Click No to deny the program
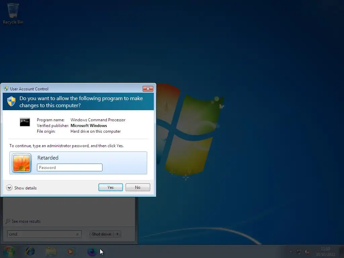The width and height of the screenshot is (344, 258). [x=138, y=187]
